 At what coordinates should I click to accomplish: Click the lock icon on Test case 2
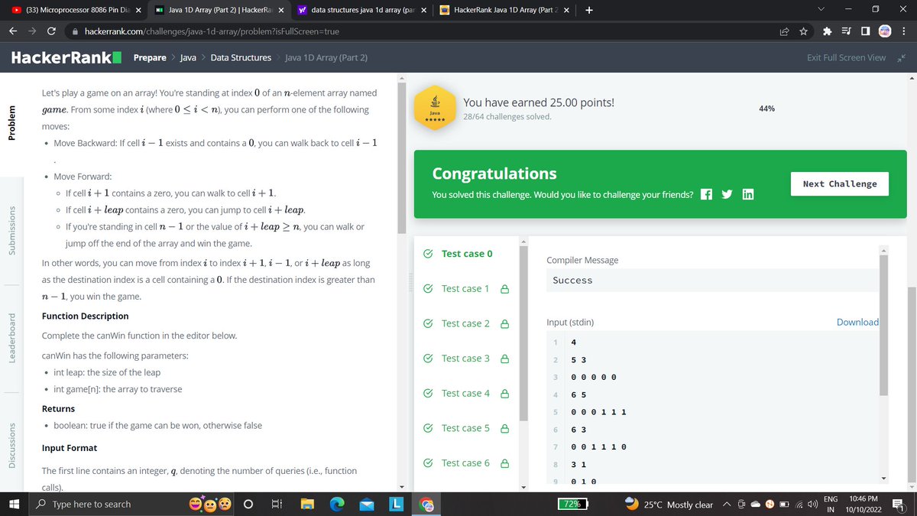coord(504,324)
